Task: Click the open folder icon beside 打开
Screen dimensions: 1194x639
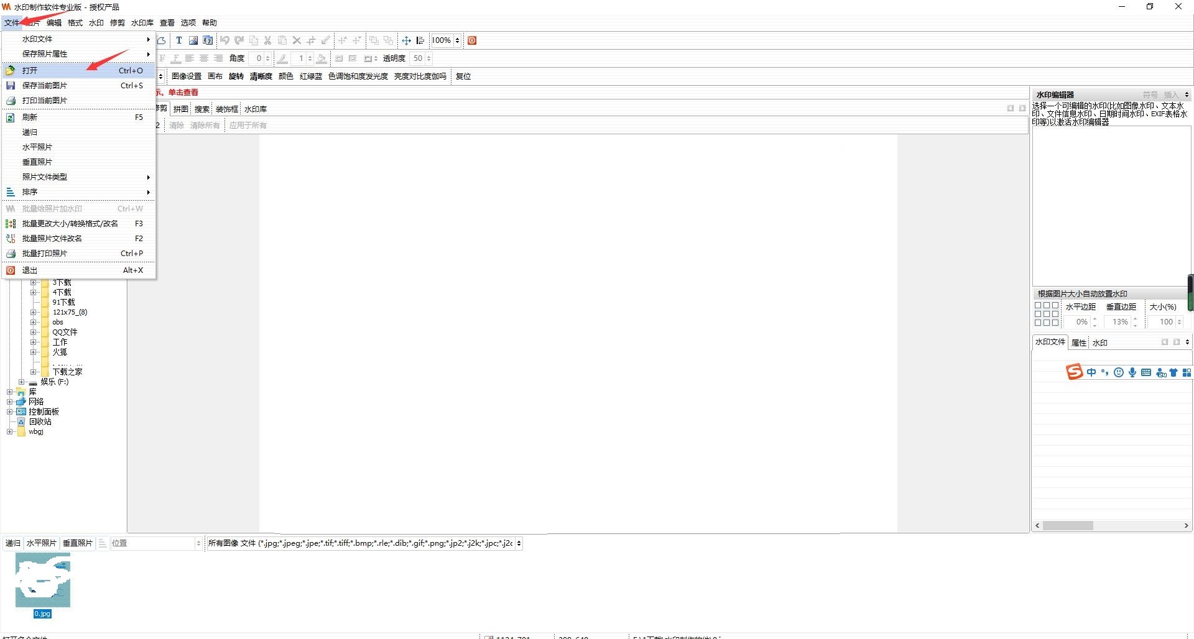Action: click(x=11, y=71)
